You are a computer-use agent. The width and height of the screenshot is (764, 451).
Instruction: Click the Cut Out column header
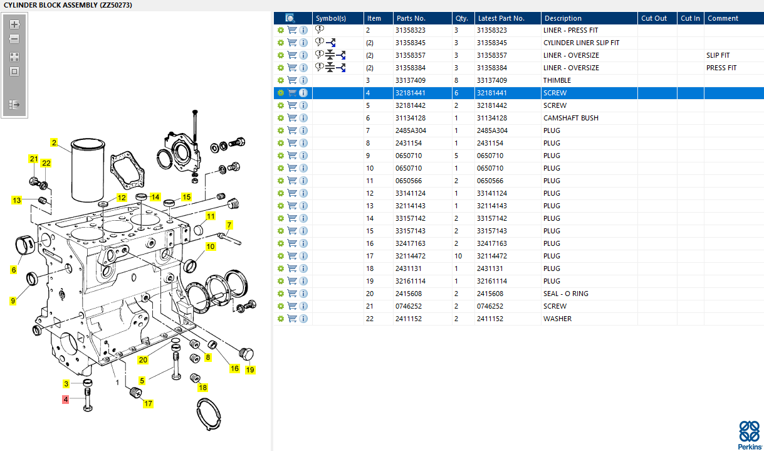tap(658, 18)
